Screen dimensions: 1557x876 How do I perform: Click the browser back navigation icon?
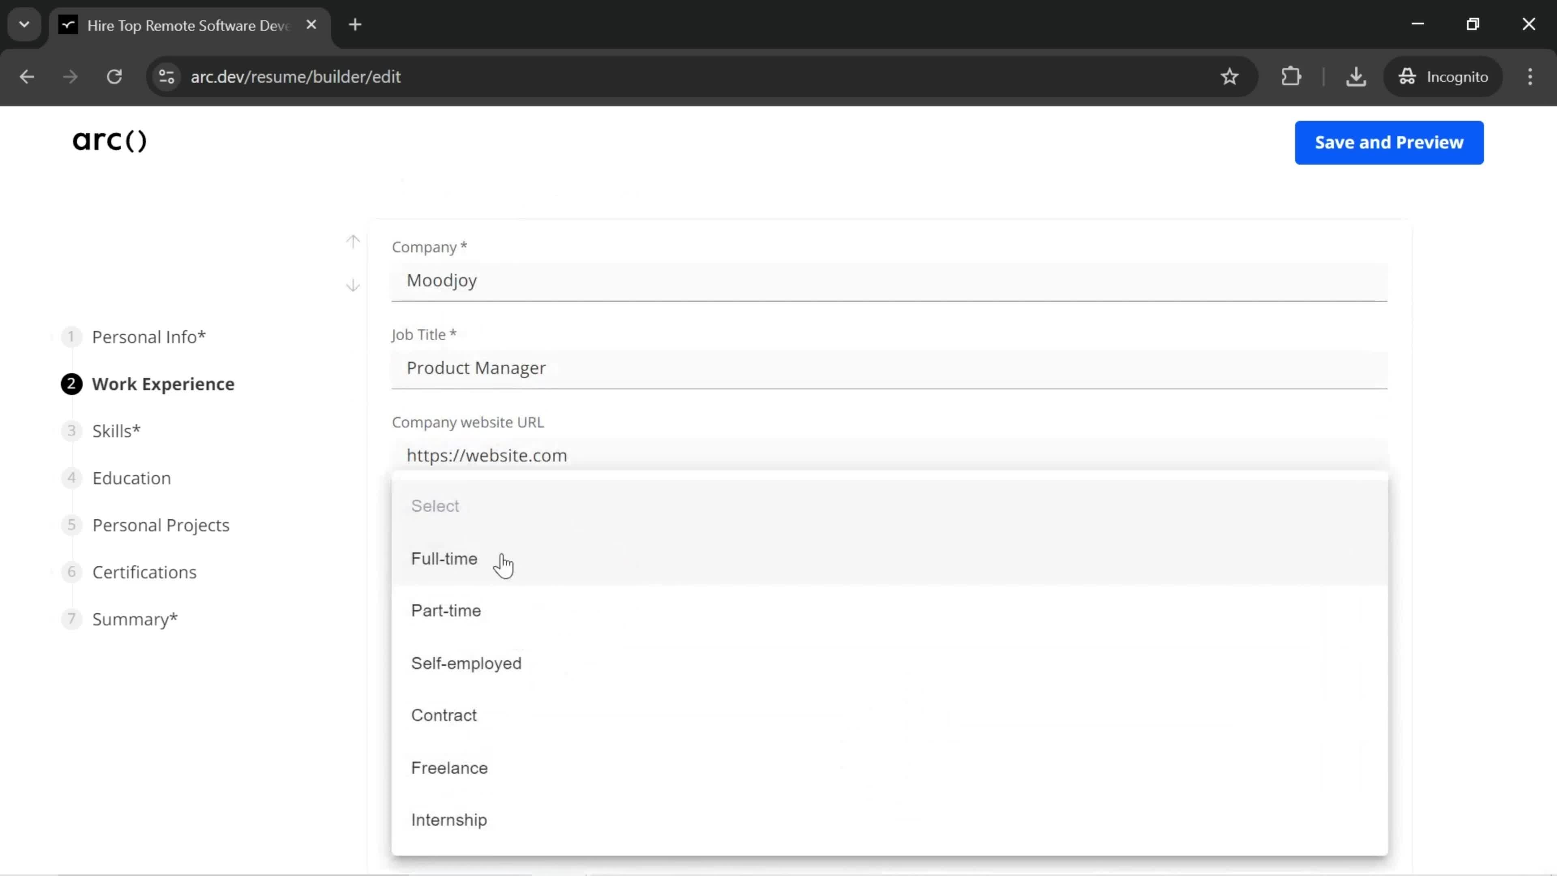27,76
